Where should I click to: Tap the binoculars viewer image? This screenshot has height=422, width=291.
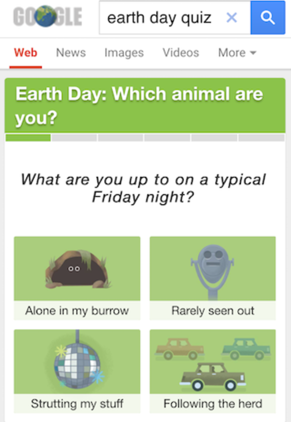(212, 268)
